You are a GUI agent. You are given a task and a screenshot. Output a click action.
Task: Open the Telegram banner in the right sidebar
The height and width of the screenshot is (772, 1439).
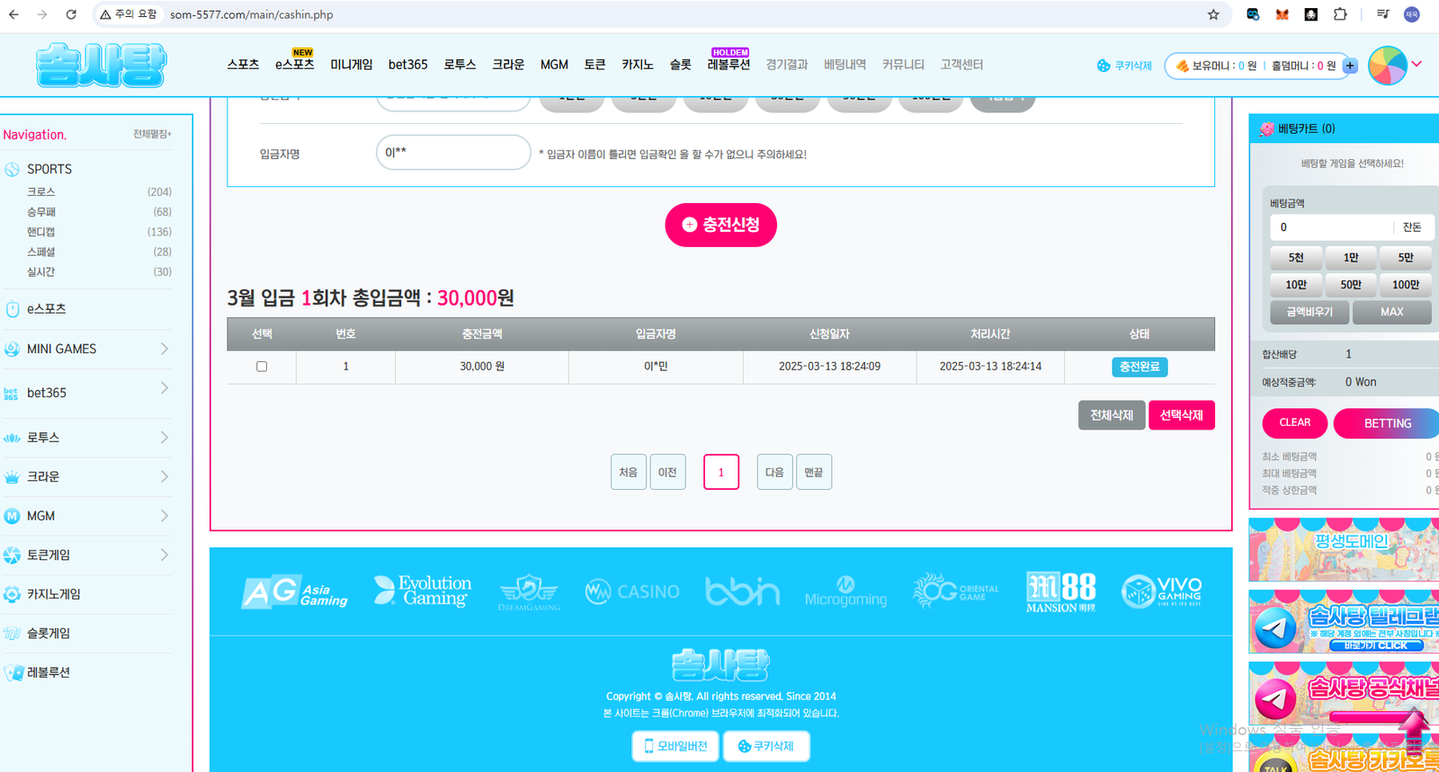tap(1344, 622)
